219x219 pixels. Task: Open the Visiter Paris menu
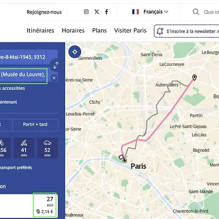coord(130,31)
